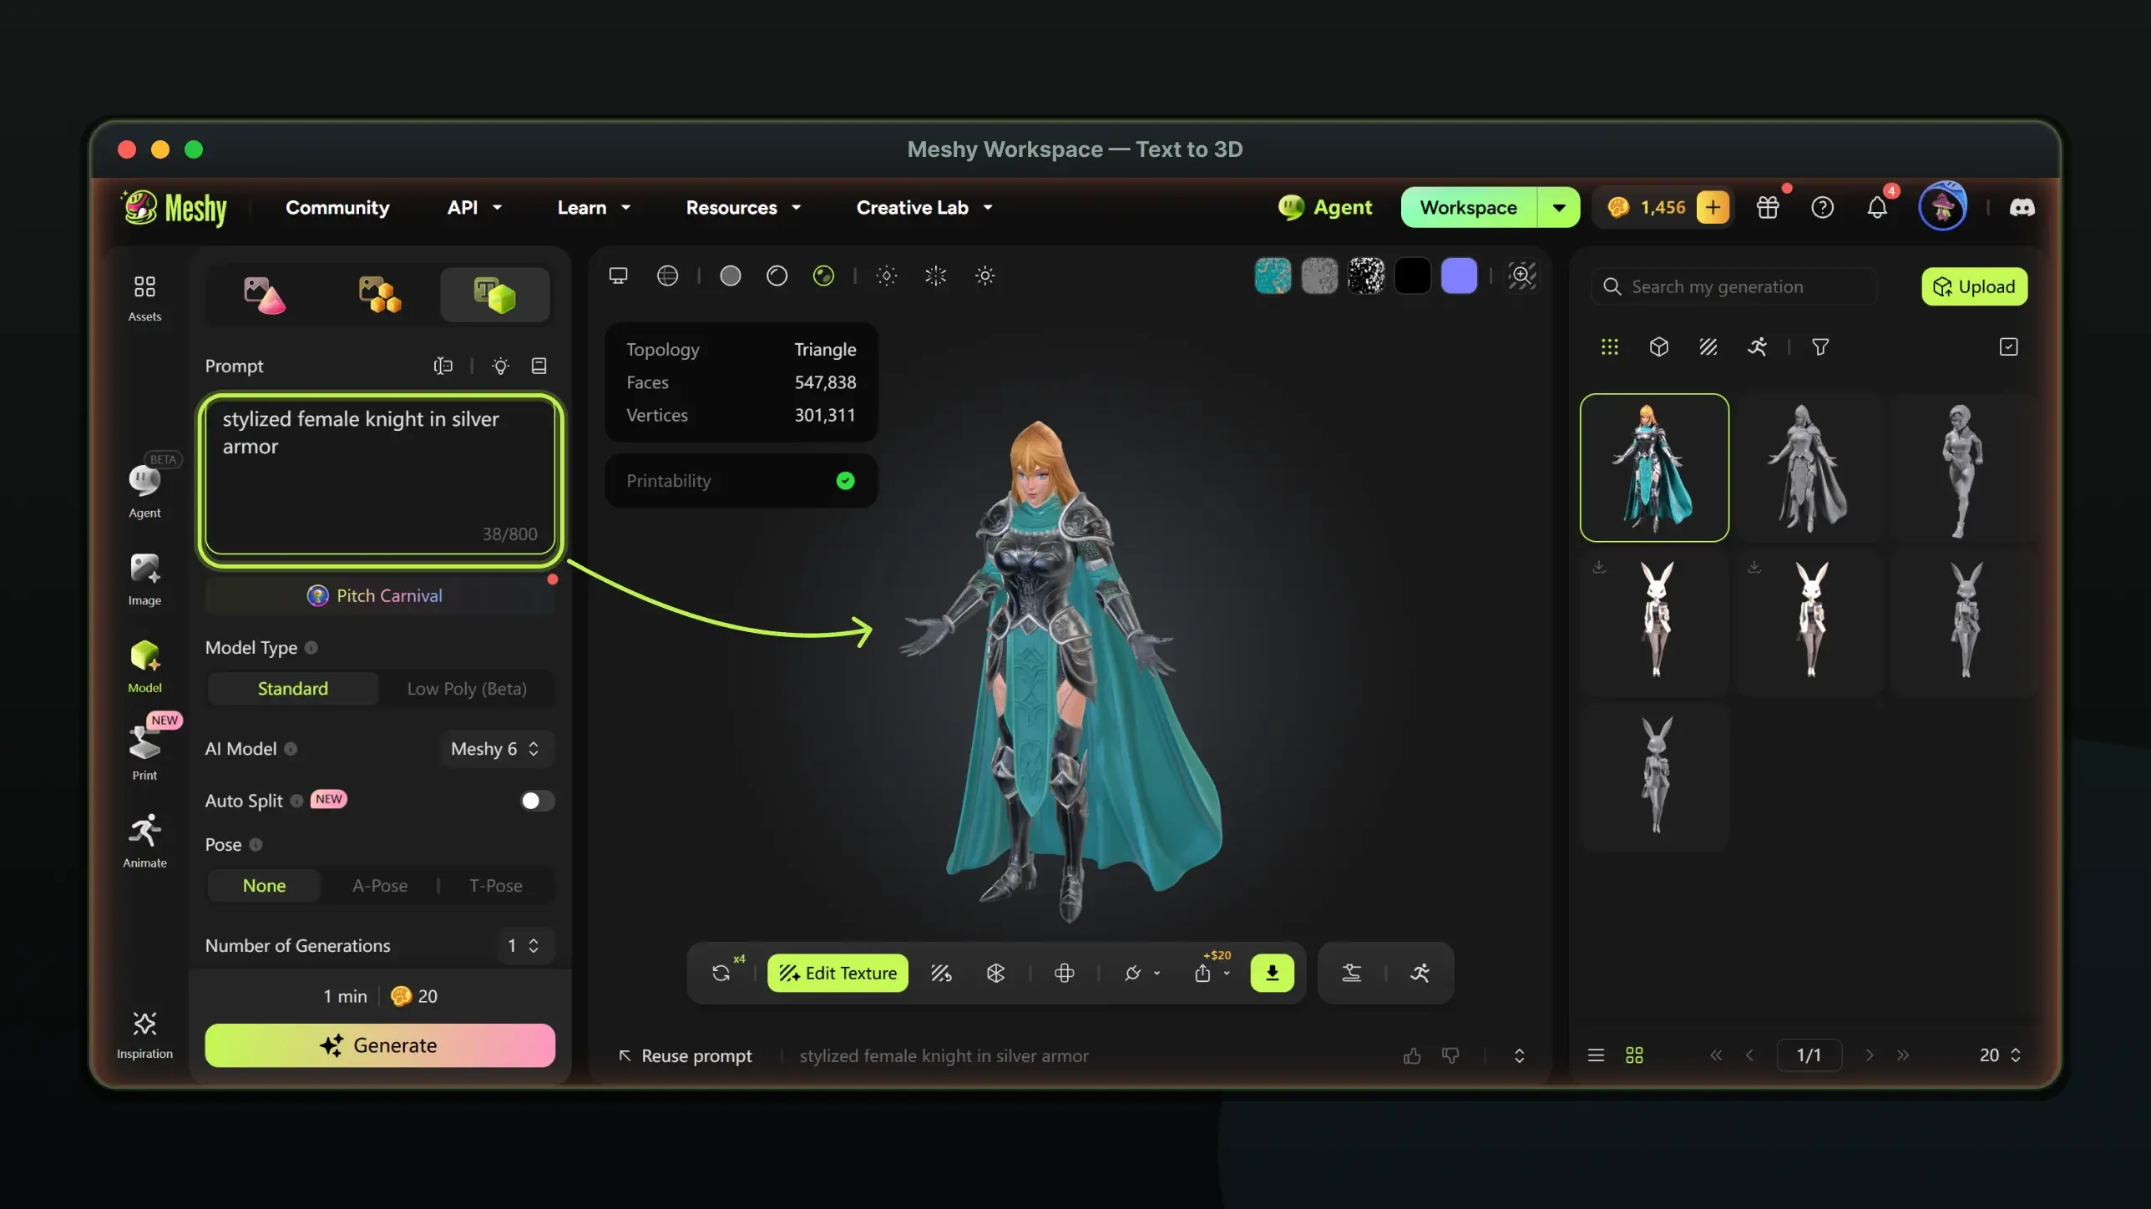
Task: Open the Assets panel in the sidebar
Action: click(144, 298)
